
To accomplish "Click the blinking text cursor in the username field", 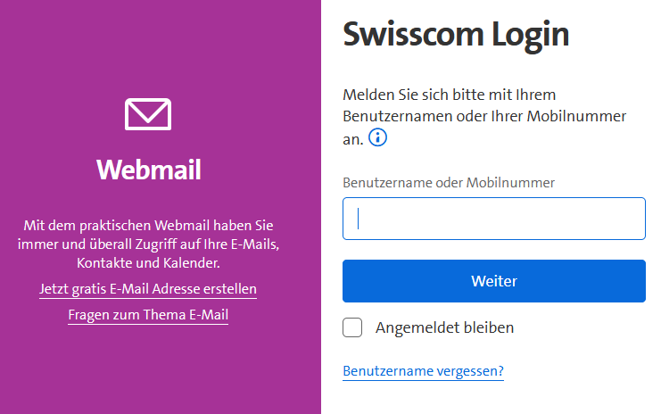I will (x=358, y=219).
